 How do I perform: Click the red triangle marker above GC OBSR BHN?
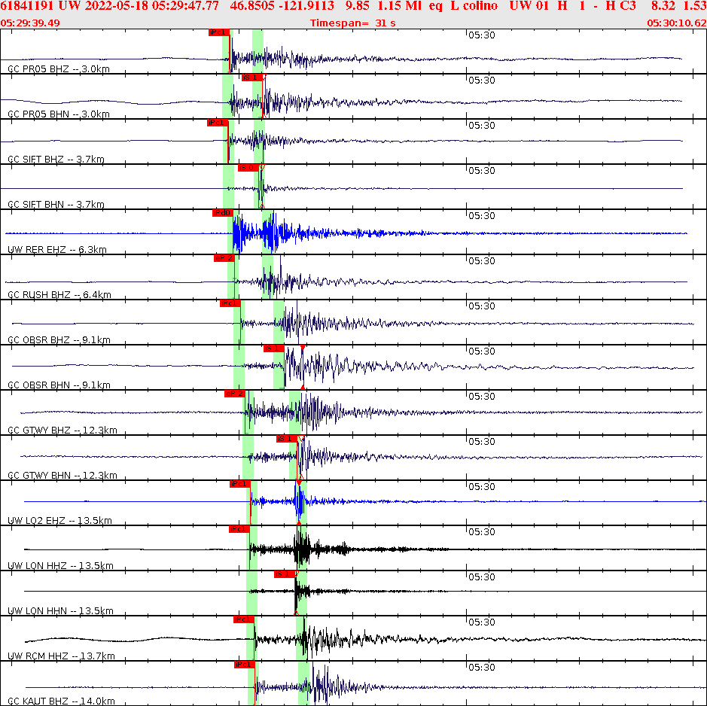(x=304, y=348)
